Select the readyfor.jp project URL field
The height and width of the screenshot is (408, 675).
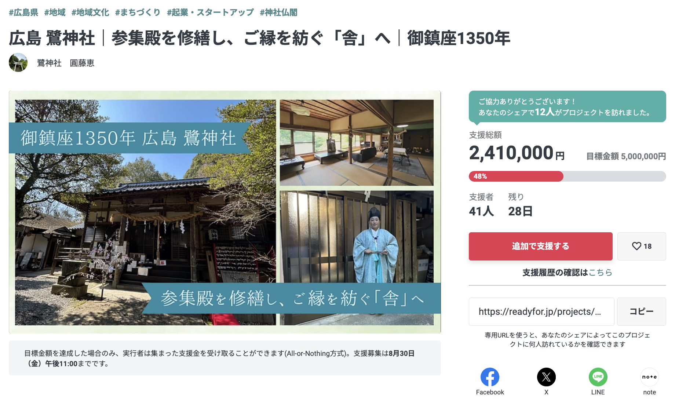coord(541,312)
